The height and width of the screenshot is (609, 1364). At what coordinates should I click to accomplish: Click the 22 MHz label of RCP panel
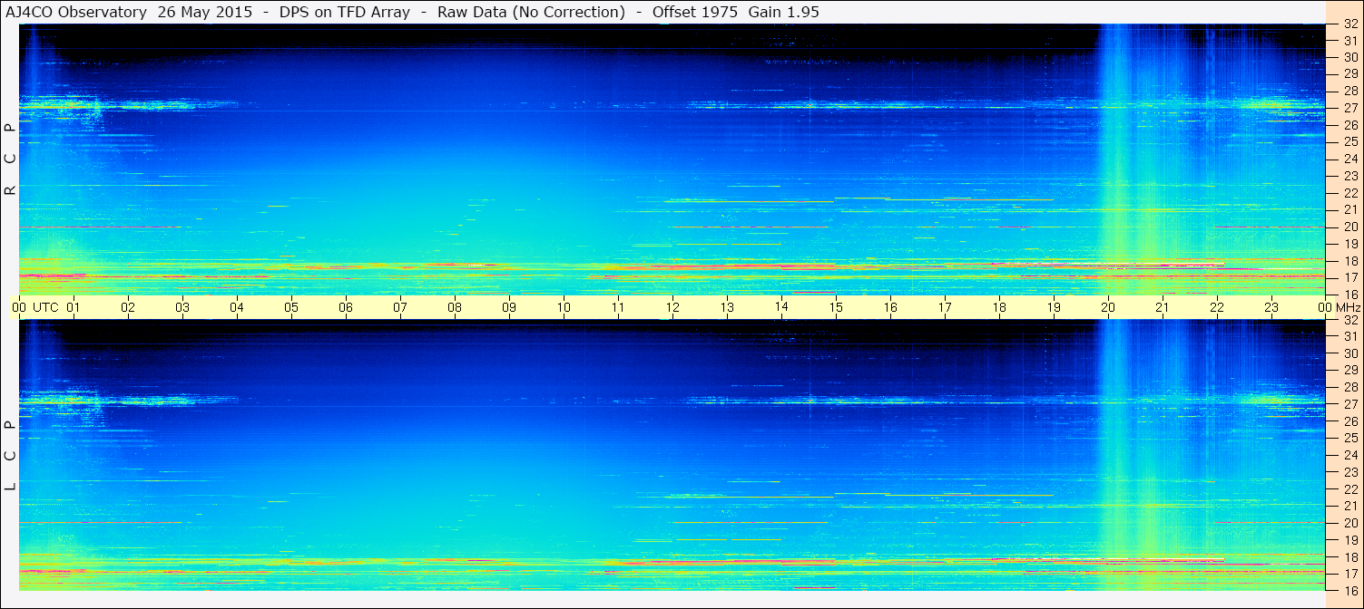[x=1350, y=193]
